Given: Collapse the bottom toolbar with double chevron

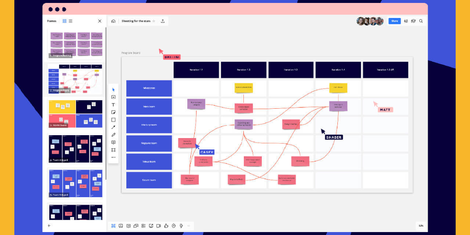Looking at the screenshot, I should (189, 226).
